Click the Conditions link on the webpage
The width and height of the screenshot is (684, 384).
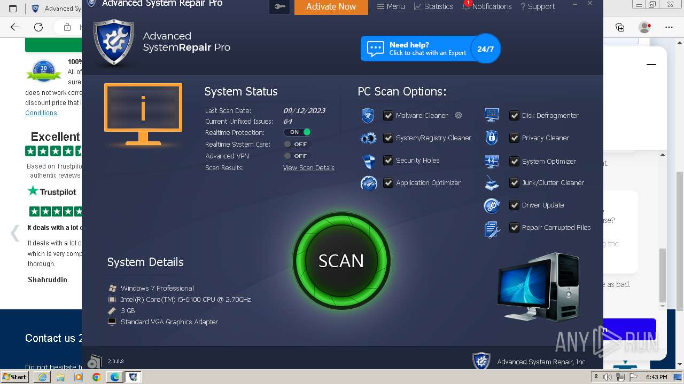tap(41, 113)
